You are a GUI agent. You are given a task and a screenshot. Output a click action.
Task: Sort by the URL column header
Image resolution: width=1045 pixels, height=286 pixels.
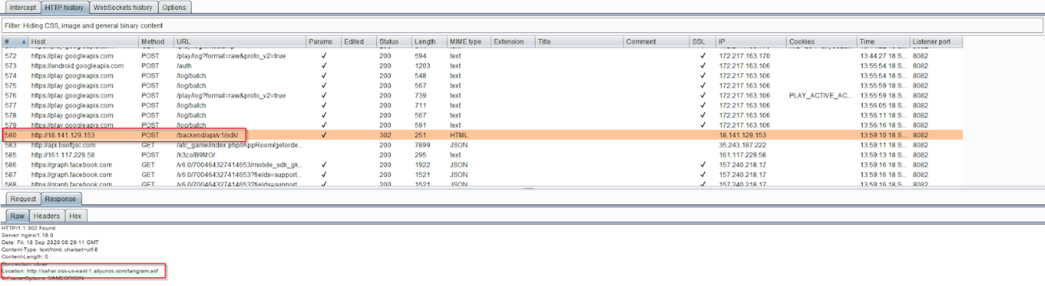240,42
